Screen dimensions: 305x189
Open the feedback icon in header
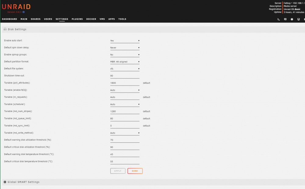(285, 19)
